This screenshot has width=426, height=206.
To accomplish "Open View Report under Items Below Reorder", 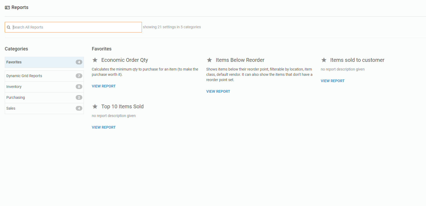I will pos(218,92).
